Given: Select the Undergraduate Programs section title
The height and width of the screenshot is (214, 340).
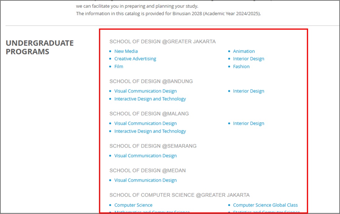Looking at the screenshot, I should click(x=40, y=47).
